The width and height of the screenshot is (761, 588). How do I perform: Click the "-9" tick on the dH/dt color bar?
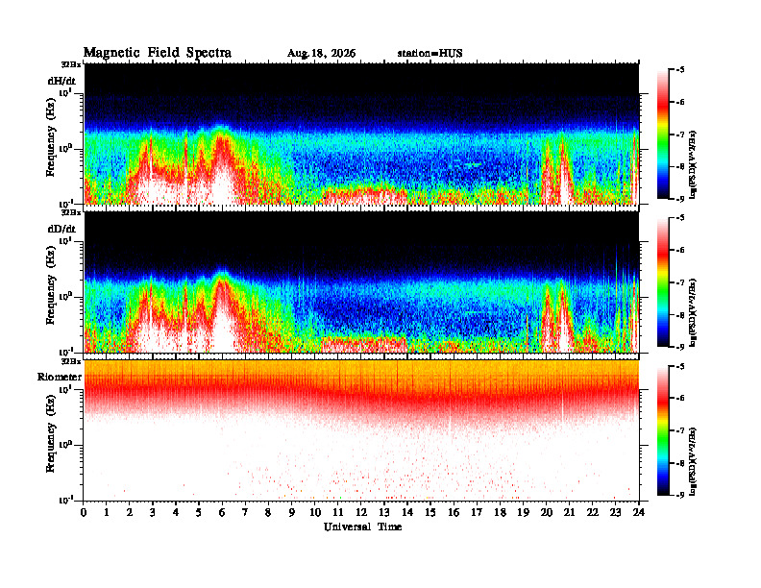[x=680, y=199]
